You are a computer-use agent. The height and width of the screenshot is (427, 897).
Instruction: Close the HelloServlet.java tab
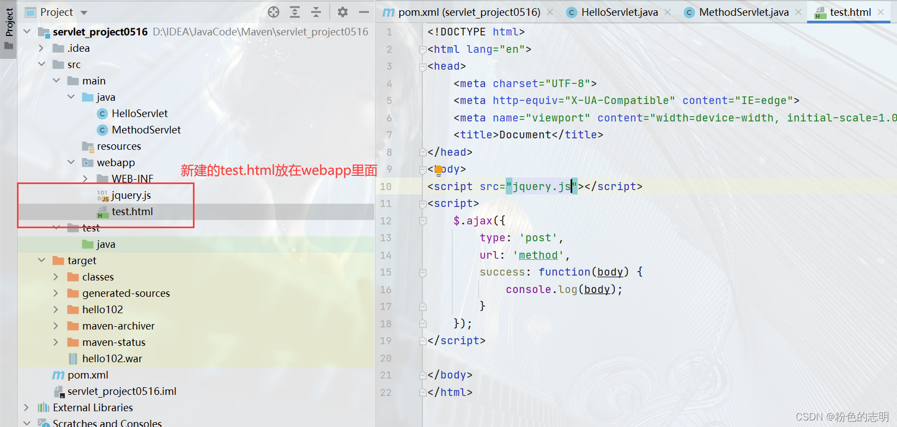pos(668,12)
